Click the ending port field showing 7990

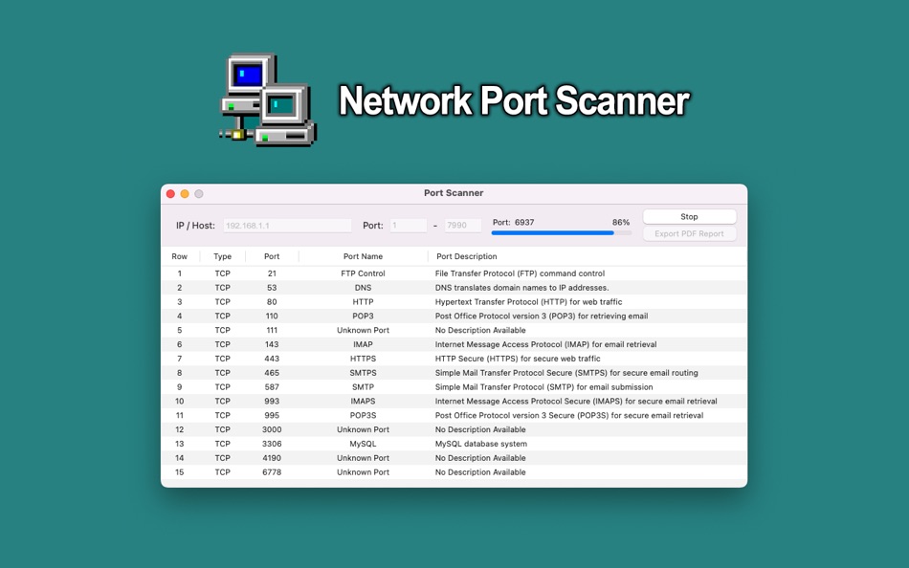click(x=459, y=225)
